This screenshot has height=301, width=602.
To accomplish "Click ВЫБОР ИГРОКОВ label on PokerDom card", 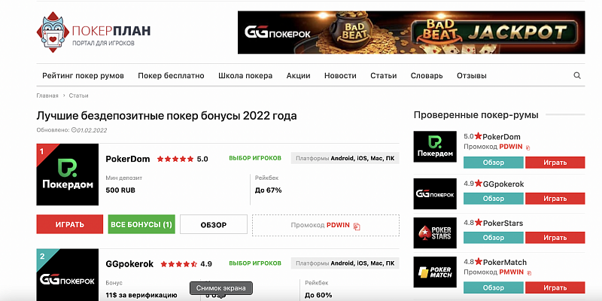I will (x=255, y=158).
